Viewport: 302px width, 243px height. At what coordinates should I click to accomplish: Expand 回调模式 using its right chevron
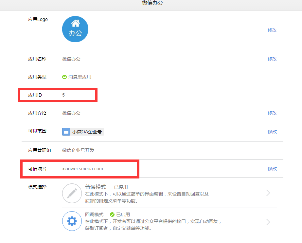coord(268,222)
